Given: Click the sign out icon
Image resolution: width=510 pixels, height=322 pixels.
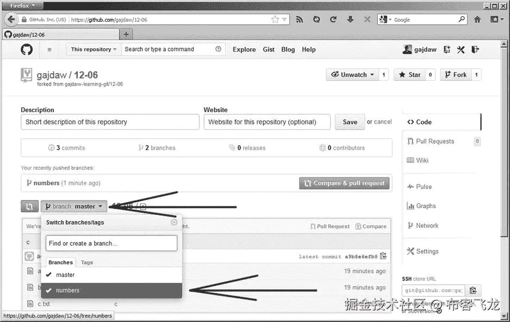Looking at the screenshot, I should (x=475, y=49).
